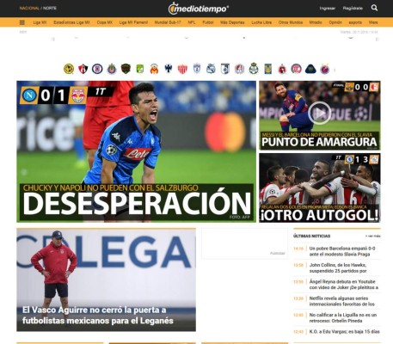Select the Veracruz team logo
This screenshot has height=344, width=393.
click(x=325, y=69)
